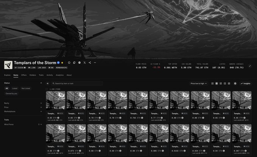Click the Templars of the Storm collection avatar

point(8,65)
